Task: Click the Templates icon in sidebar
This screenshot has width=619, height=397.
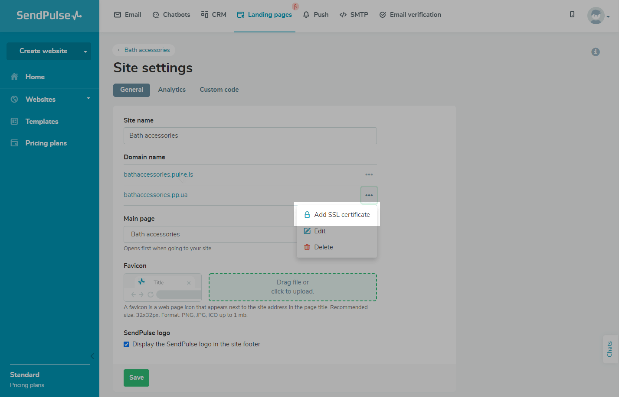Action: pyautogui.click(x=14, y=121)
